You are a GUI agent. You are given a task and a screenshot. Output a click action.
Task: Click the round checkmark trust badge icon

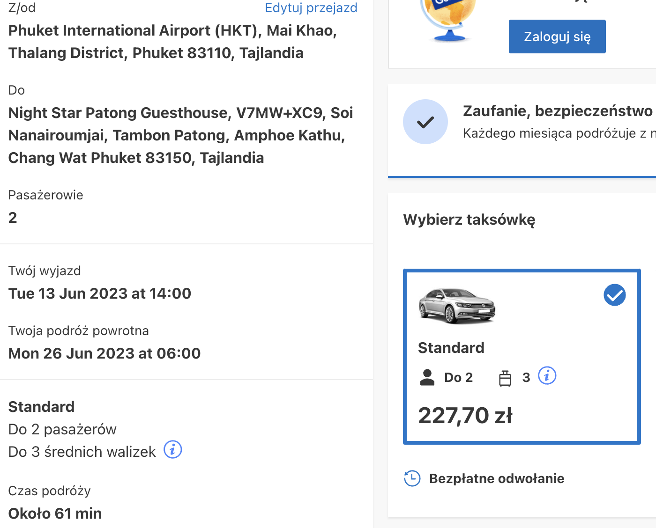click(x=425, y=122)
